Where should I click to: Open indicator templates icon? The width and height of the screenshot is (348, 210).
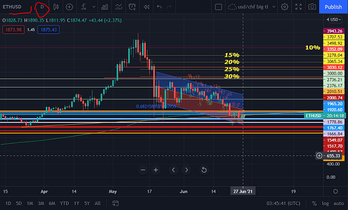point(119,7)
